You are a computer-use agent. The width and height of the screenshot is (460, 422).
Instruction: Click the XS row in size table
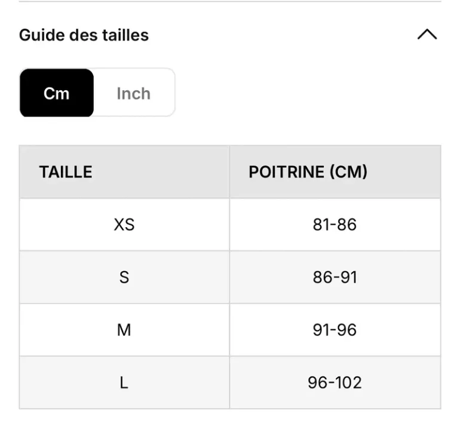pyautogui.click(x=230, y=225)
